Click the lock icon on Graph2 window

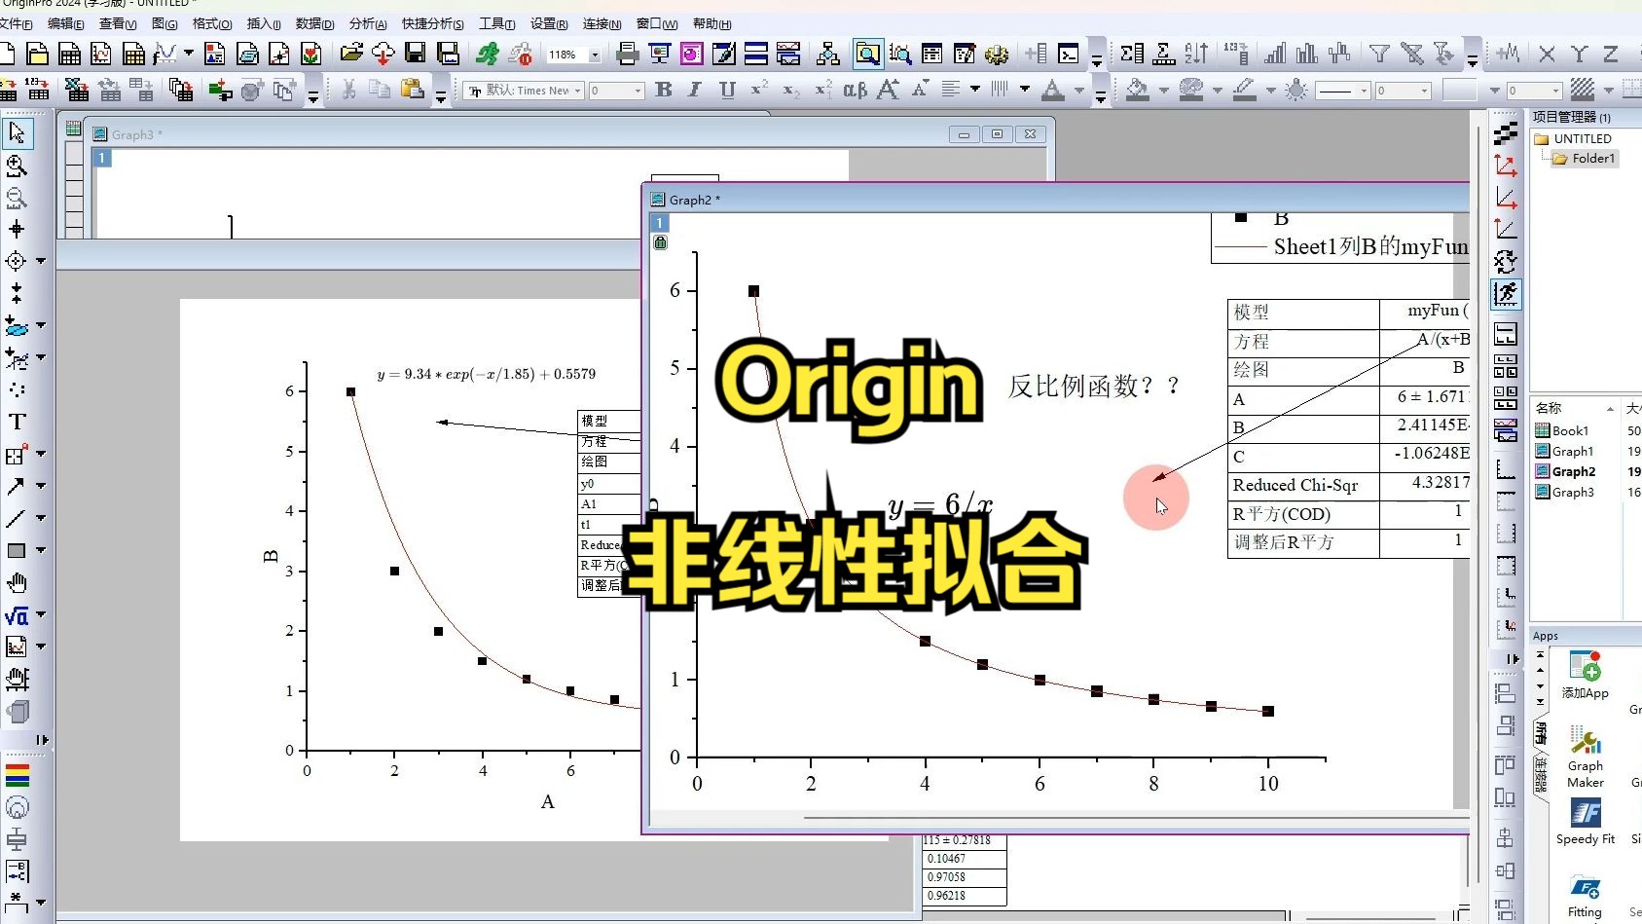click(x=660, y=242)
